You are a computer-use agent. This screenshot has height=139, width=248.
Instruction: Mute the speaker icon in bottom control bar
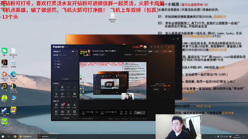click(x=102, y=112)
